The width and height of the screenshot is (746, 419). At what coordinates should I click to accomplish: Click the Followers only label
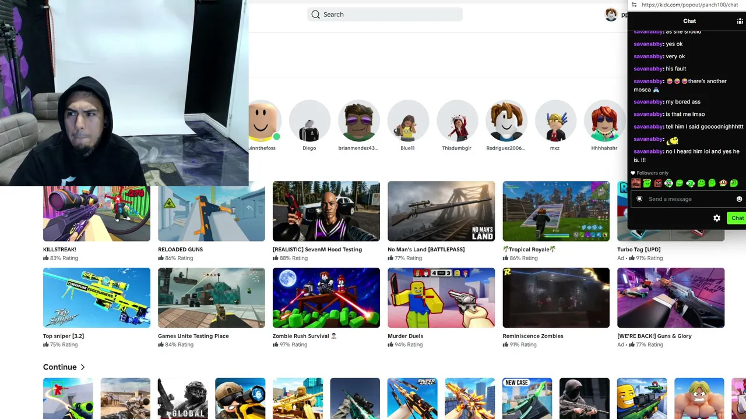coord(653,173)
